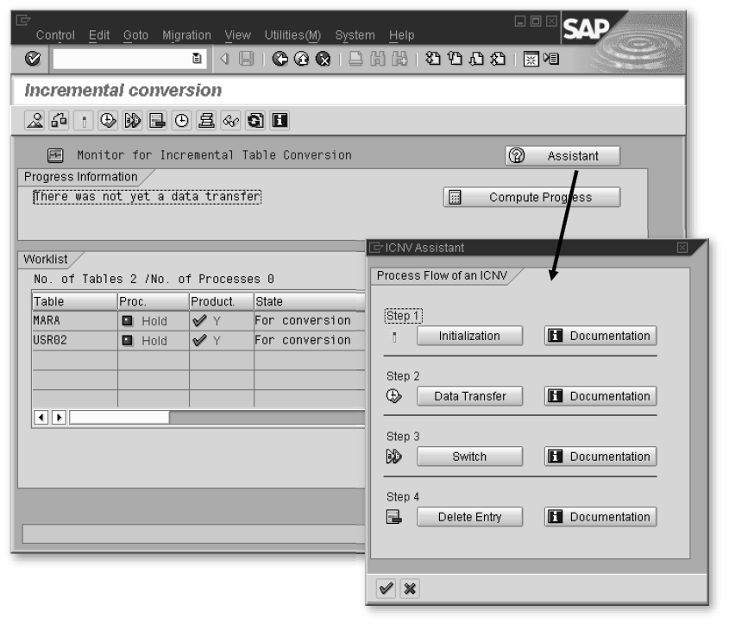Click the Create New Session icon

531,59
